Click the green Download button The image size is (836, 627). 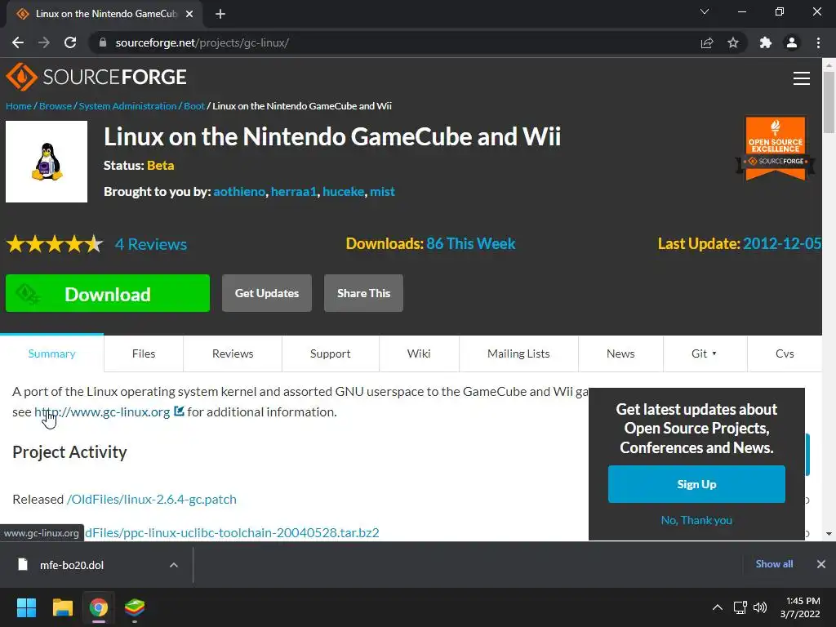point(108,293)
